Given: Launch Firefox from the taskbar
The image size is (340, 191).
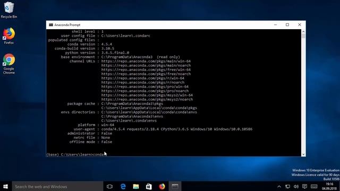Looking at the screenshot, I should pos(162,186).
